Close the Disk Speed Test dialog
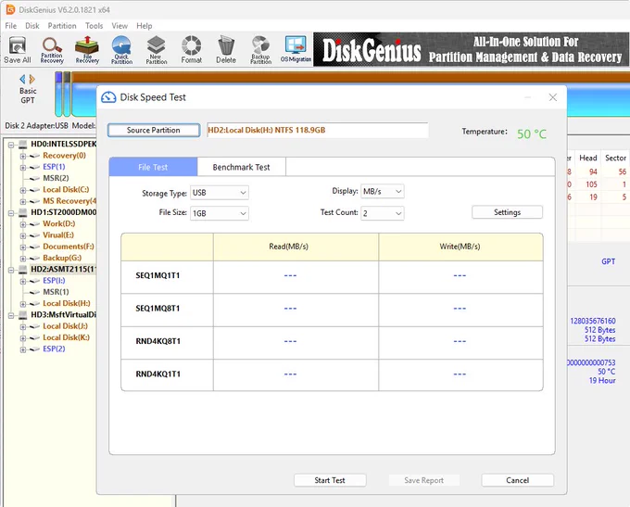Screen dimensions: 630x507 pos(553,97)
